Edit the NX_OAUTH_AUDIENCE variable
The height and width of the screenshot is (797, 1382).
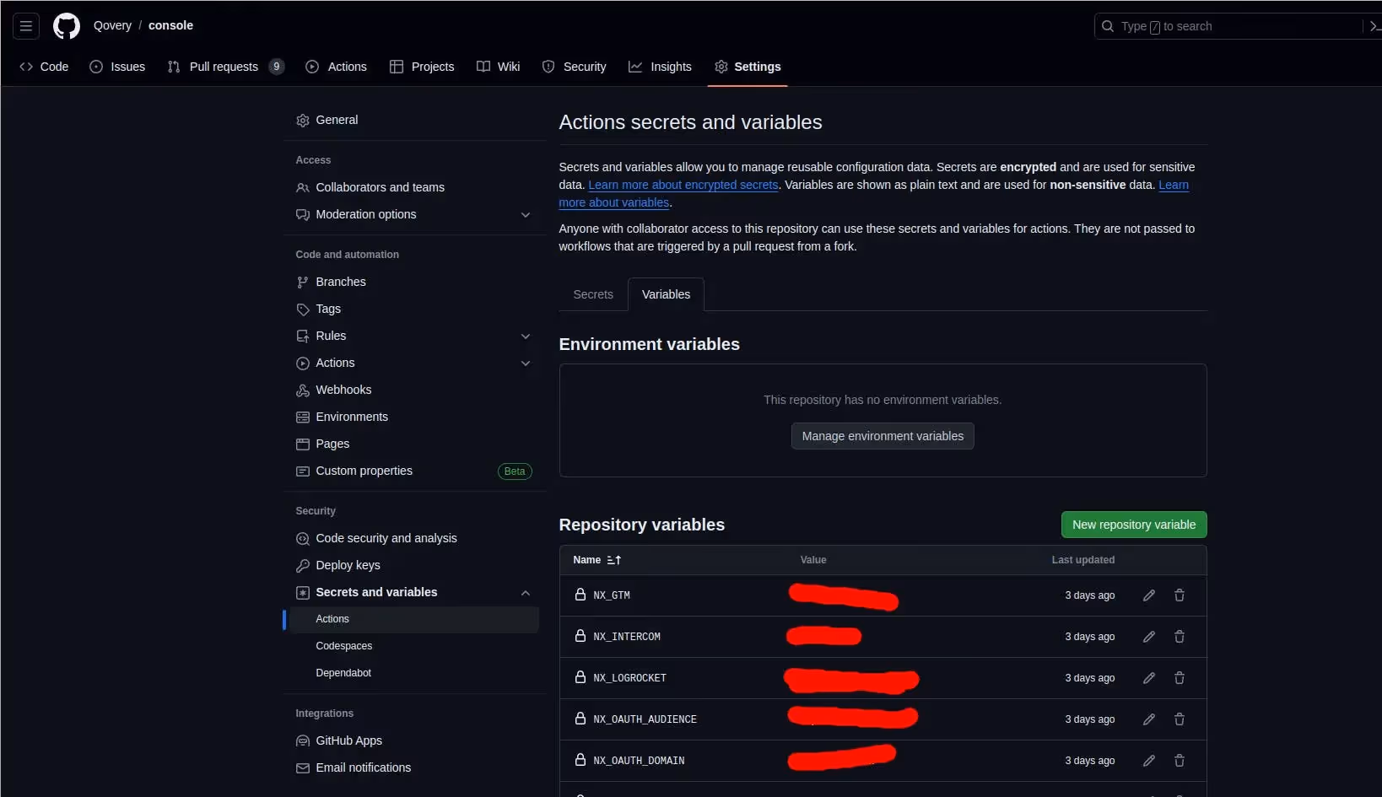(1148, 719)
